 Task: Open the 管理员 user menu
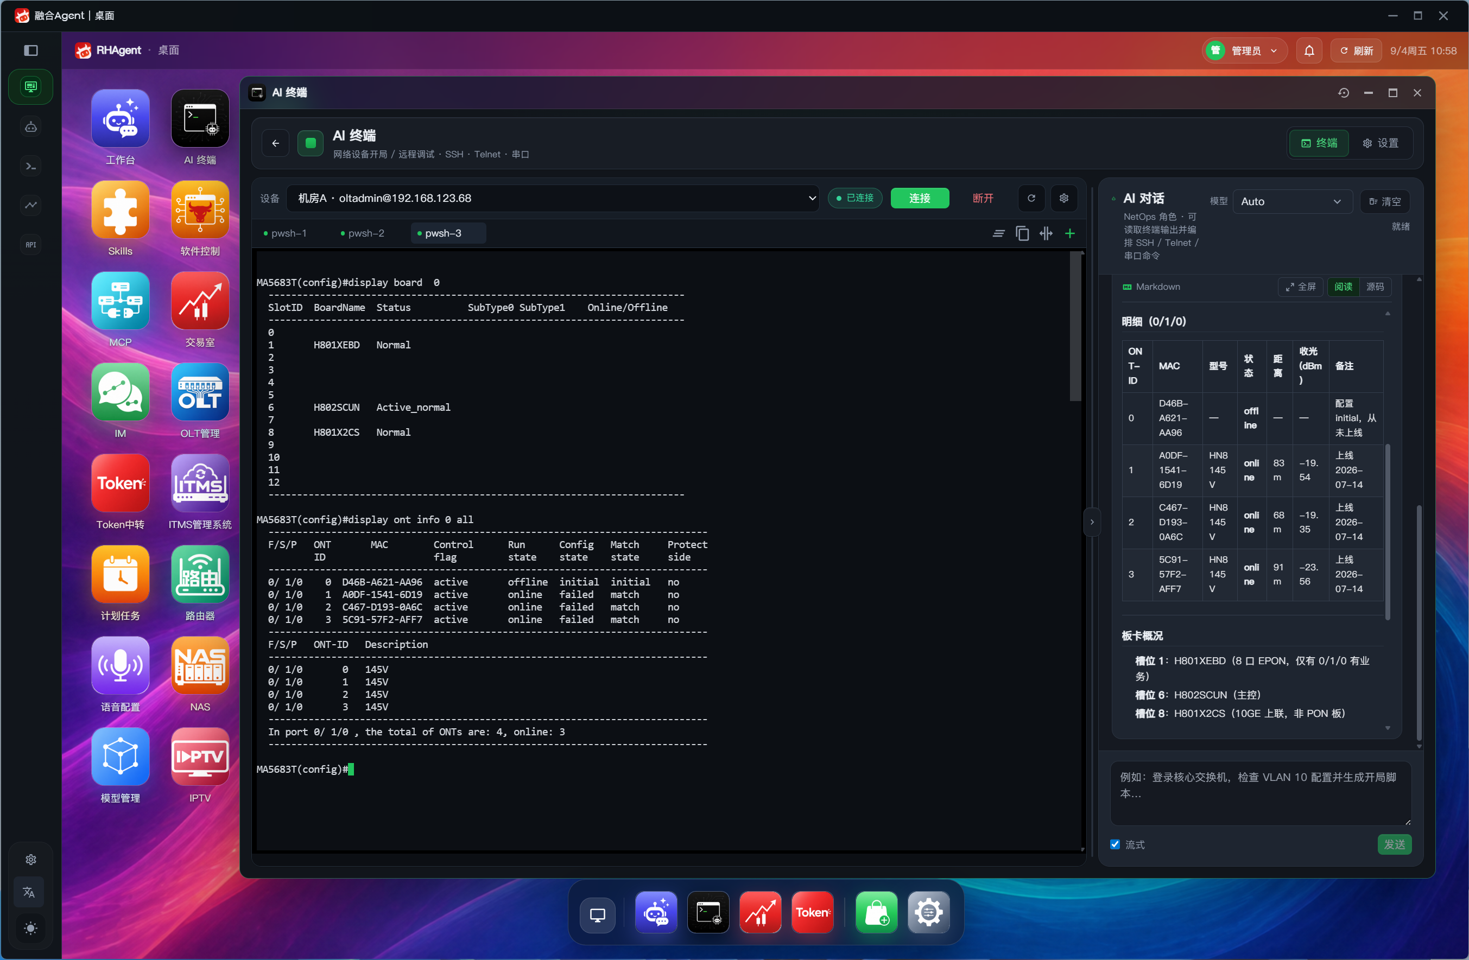(1245, 50)
